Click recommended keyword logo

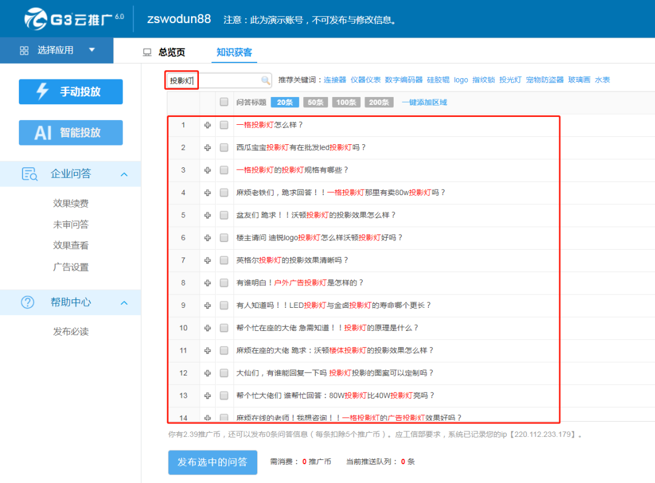[461, 80]
